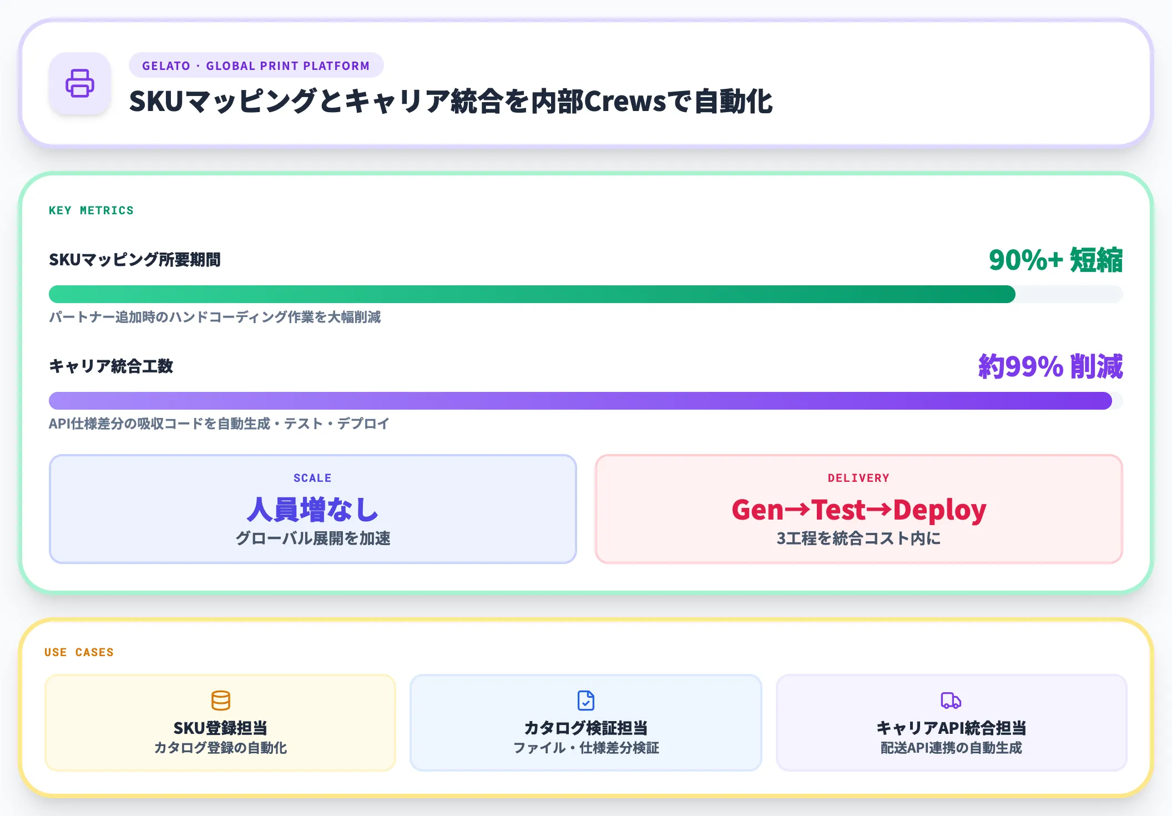
Task: Click the 約99% 削減 metric value
Action: point(1050,366)
